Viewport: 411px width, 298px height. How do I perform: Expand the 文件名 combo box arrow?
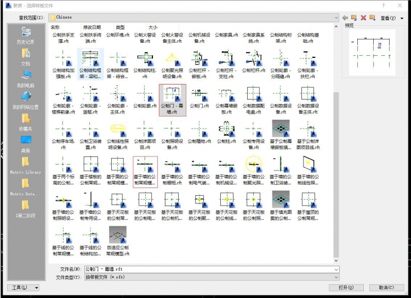click(x=336, y=270)
